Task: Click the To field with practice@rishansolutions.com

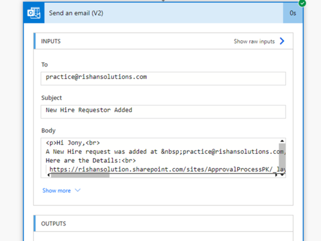Action: point(163,78)
